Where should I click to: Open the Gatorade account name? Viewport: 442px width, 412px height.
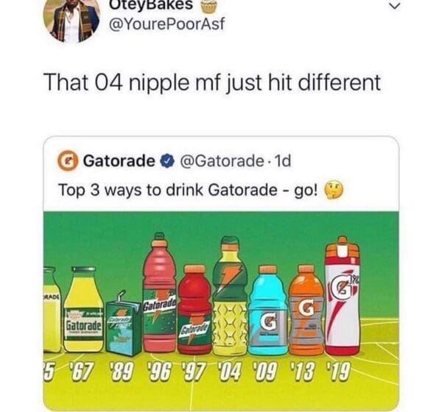119,161
